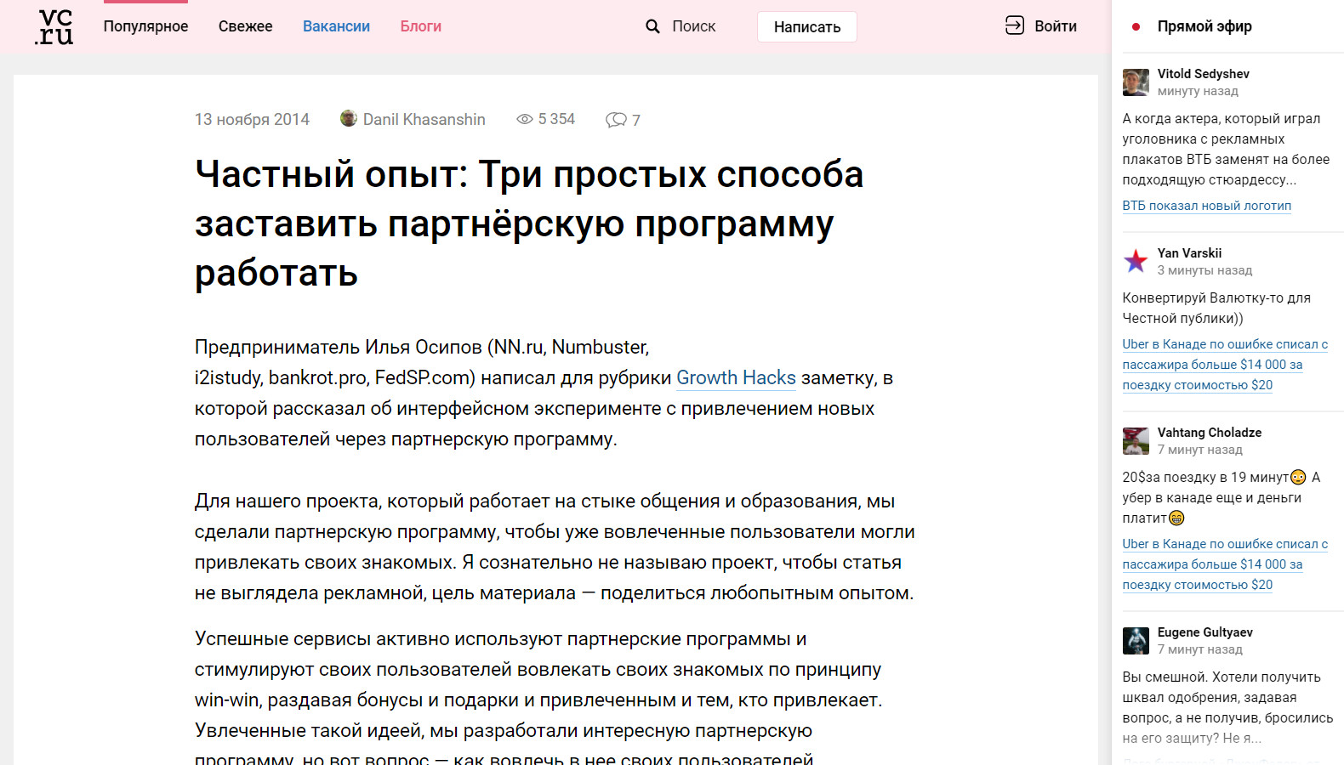Click the grinning emoji after платит
The image size is (1344, 765).
point(1176,518)
